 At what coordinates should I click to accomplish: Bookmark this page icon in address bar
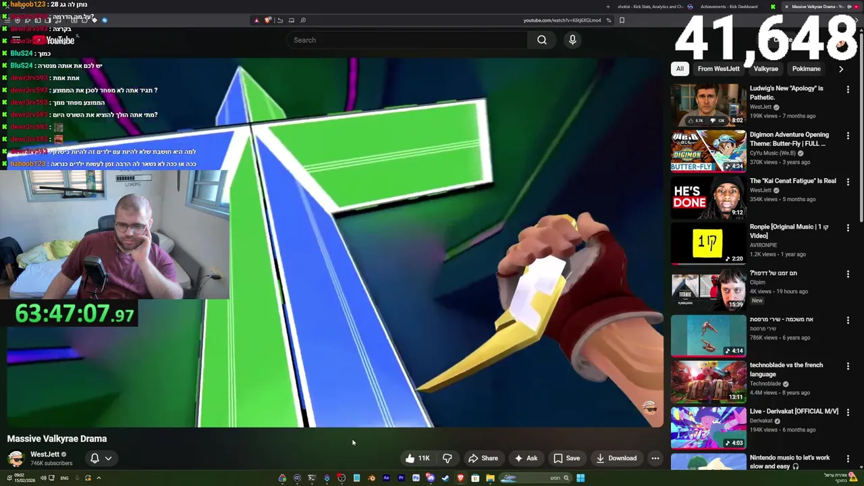(622, 20)
